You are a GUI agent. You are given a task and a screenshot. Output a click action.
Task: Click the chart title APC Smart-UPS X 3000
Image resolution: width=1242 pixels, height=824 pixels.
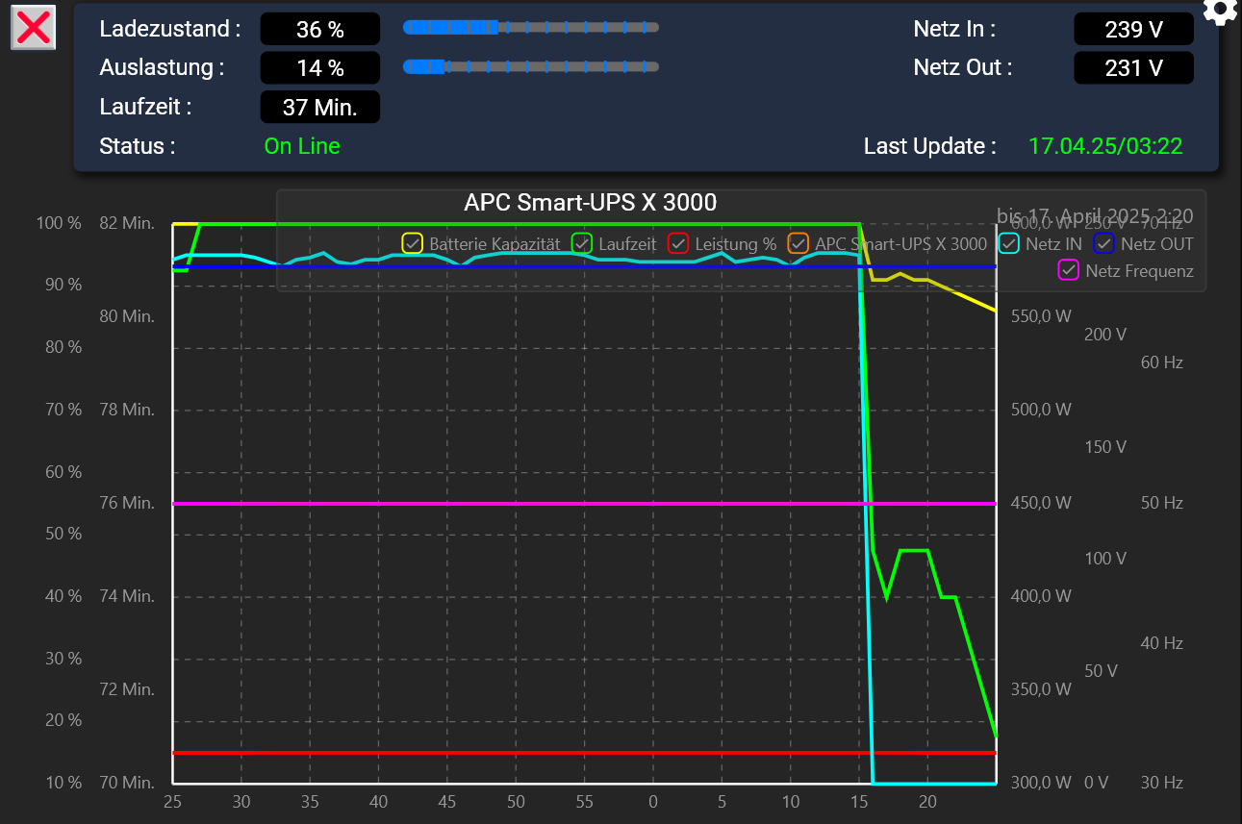click(591, 202)
